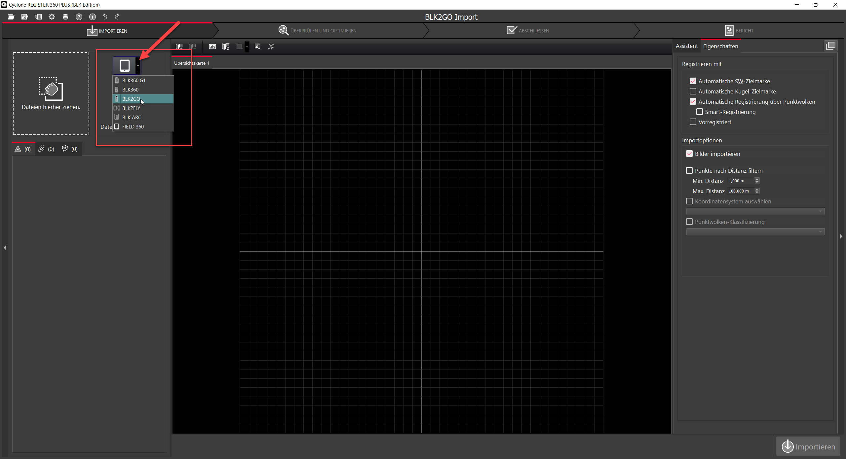The width and height of the screenshot is (846, 459).
Task: Choose BLK2GO in device list
Action: coord(143,99)
